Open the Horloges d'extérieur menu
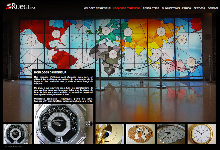Viewport: 220px width, 150px height. tap(97, 8)
